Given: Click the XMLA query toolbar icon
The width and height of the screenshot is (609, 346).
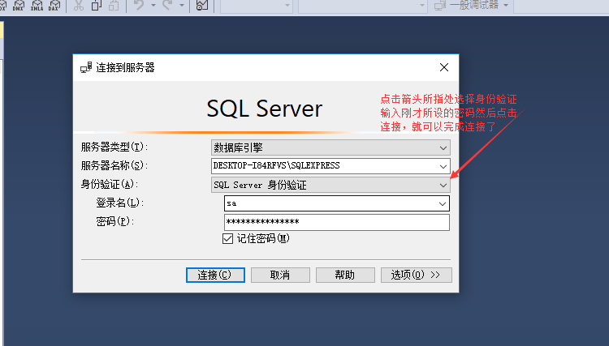Looking at the screenshot, I should tap(37, 5).
